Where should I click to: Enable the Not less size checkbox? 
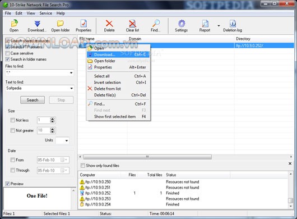pos(13,120)
